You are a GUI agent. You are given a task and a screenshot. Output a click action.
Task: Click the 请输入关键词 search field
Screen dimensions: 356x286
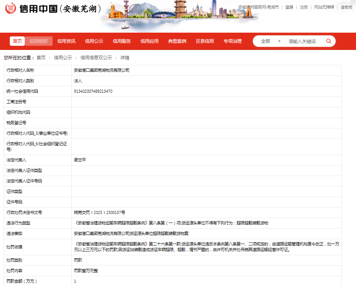pos(302,41)
